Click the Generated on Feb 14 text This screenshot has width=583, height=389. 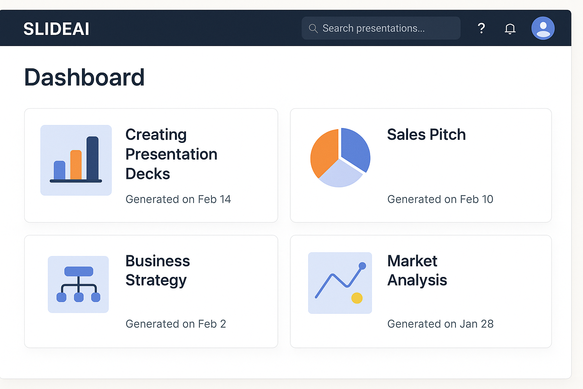(178, 199)
